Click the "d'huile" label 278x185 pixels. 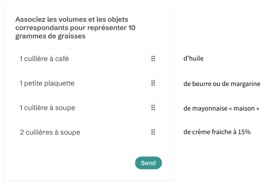pos(194,59)
